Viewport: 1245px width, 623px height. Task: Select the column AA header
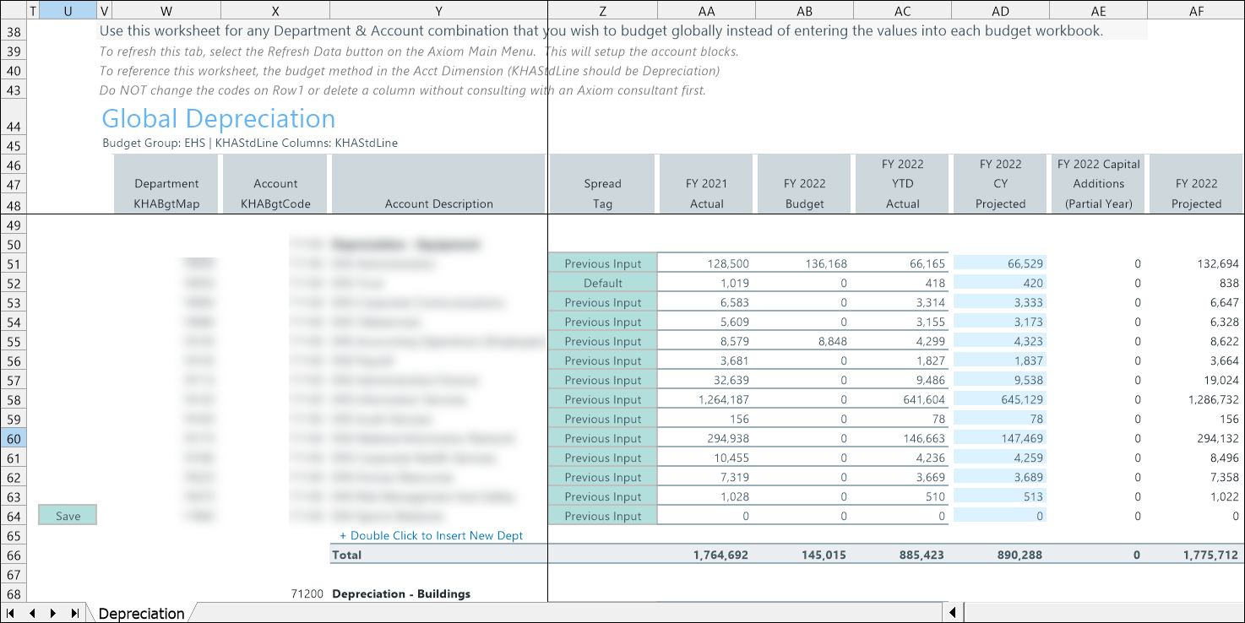(x=706, y=11)
